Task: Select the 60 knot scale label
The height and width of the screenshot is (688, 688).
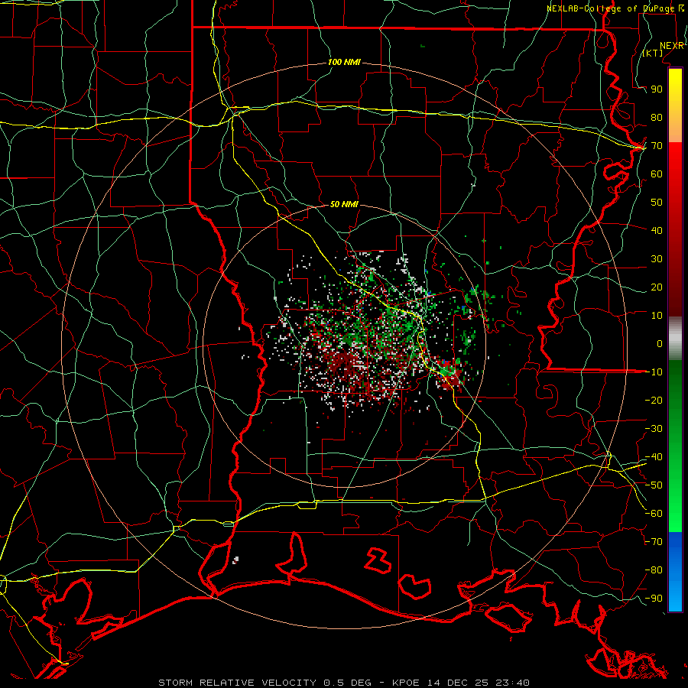Action: point(657,174)
